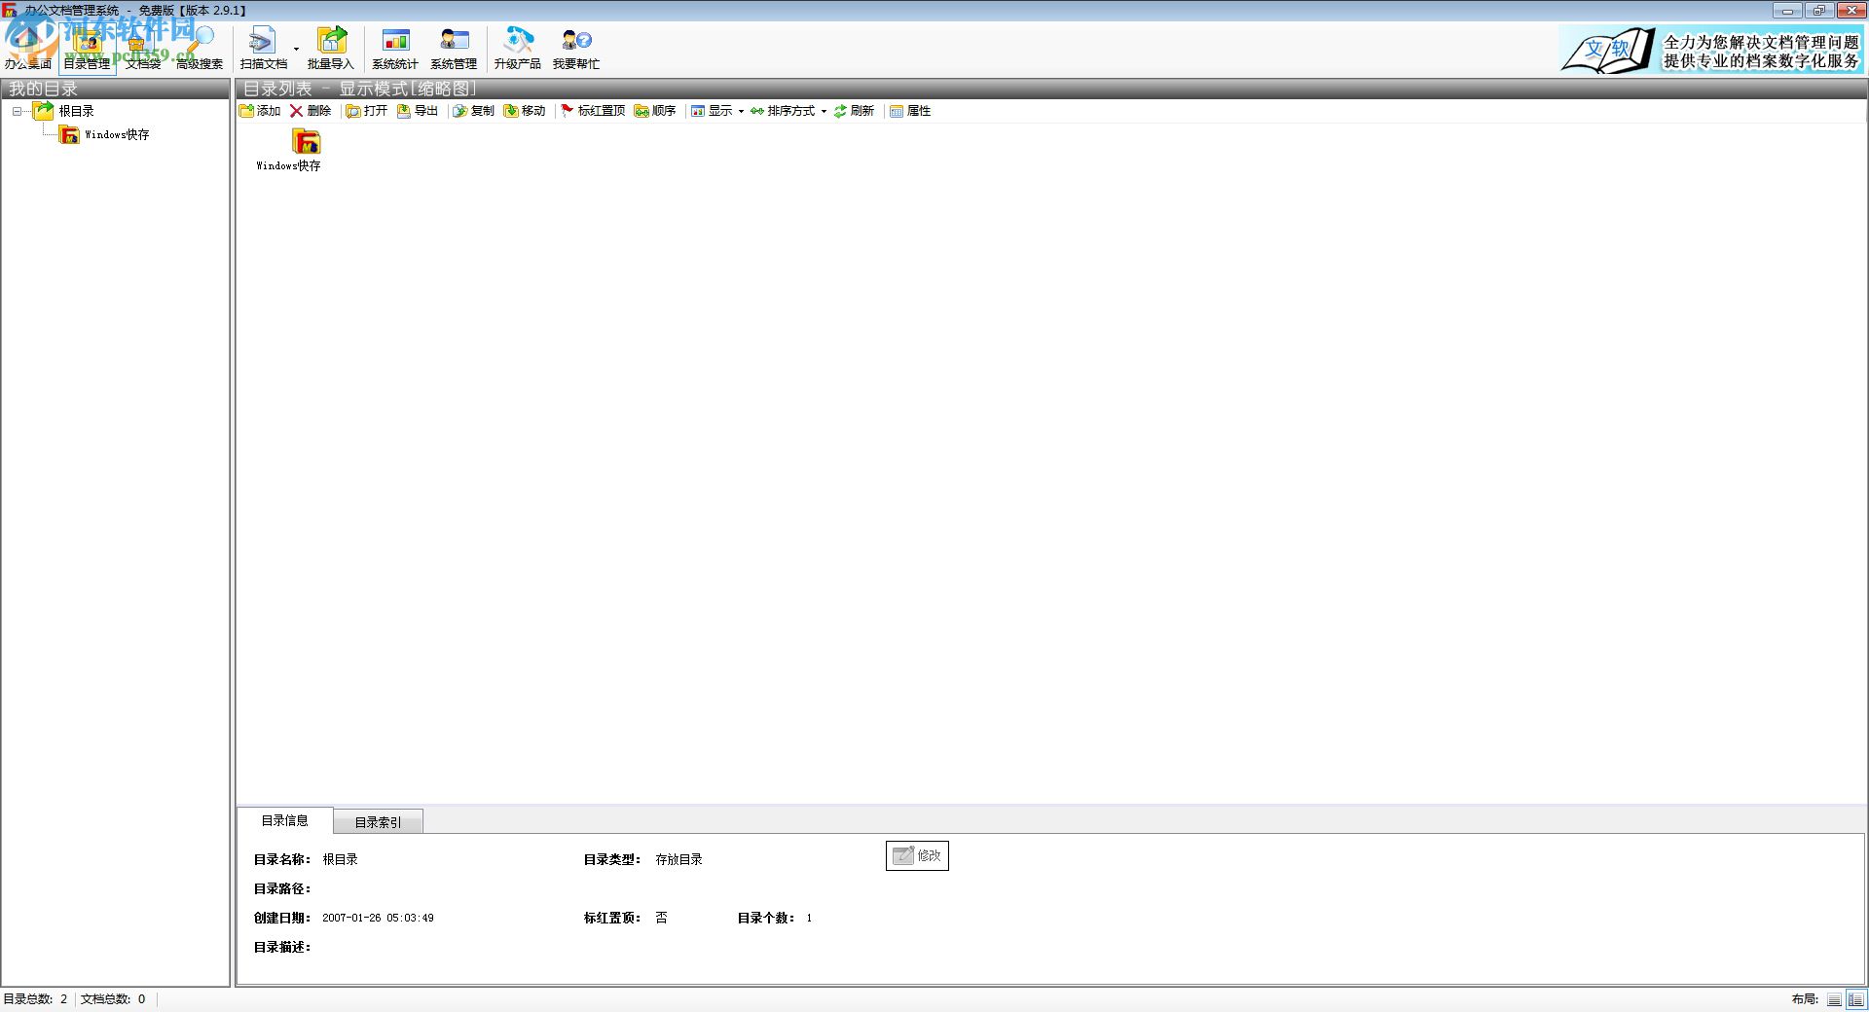This screenshot has width=1869, height=1012.
Task: Open the 排序方式 sort order dropdown
Action: point(788,111)
